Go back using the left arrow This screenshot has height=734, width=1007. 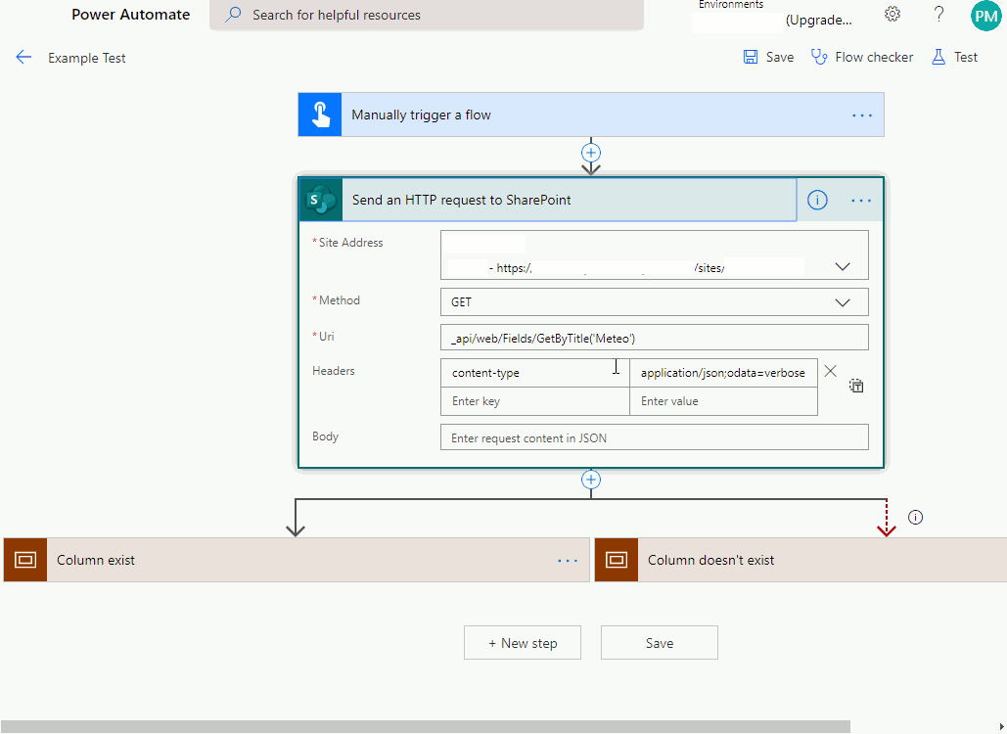click(x=23, y=57)
